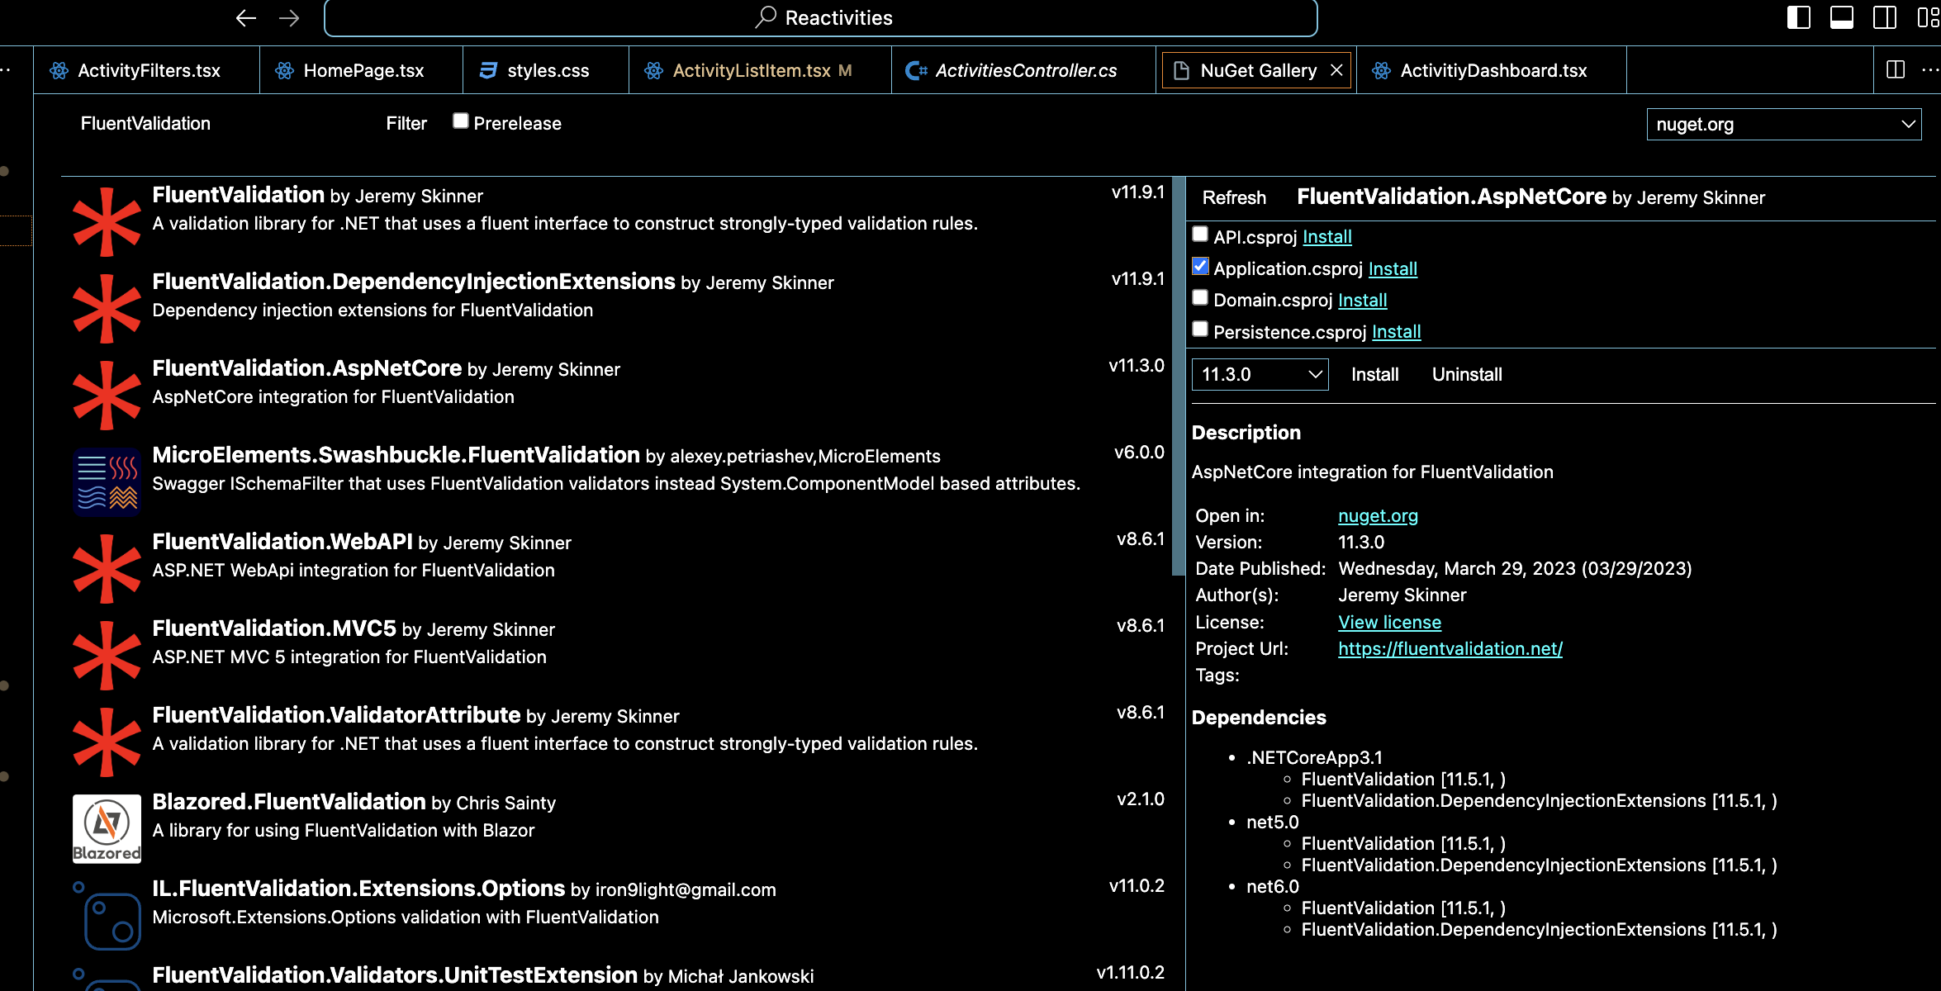Switch to the ActivitiesController.cs tab

pos(1024,70)
